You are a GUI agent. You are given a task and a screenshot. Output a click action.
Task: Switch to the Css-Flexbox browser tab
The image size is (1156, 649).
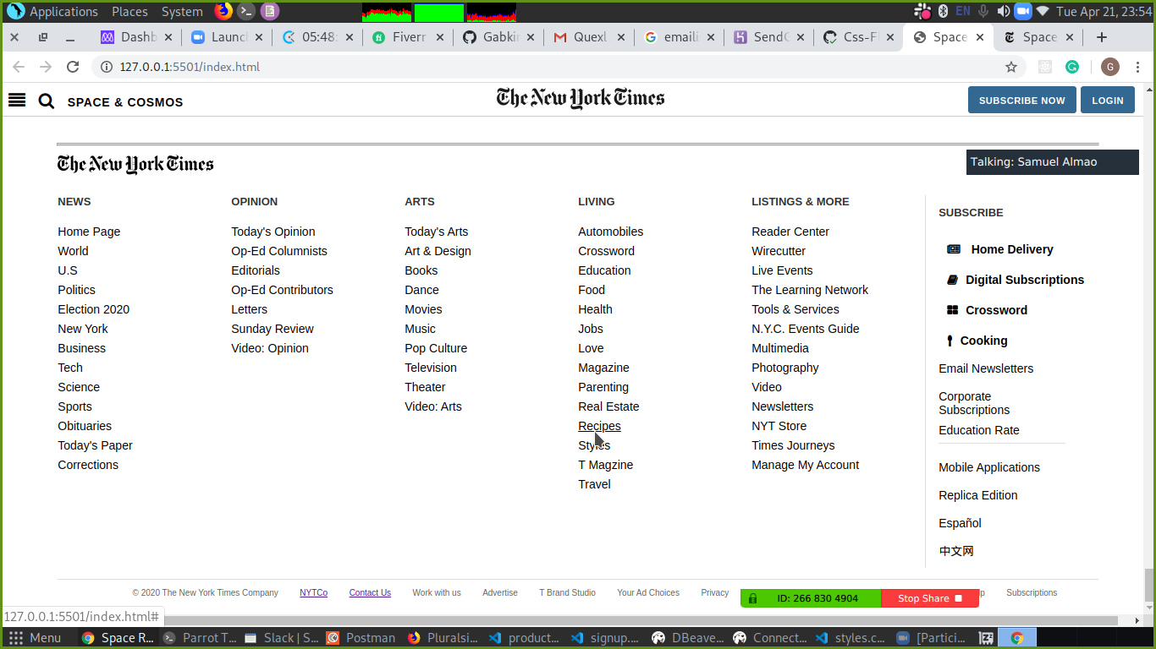[860, 37]
